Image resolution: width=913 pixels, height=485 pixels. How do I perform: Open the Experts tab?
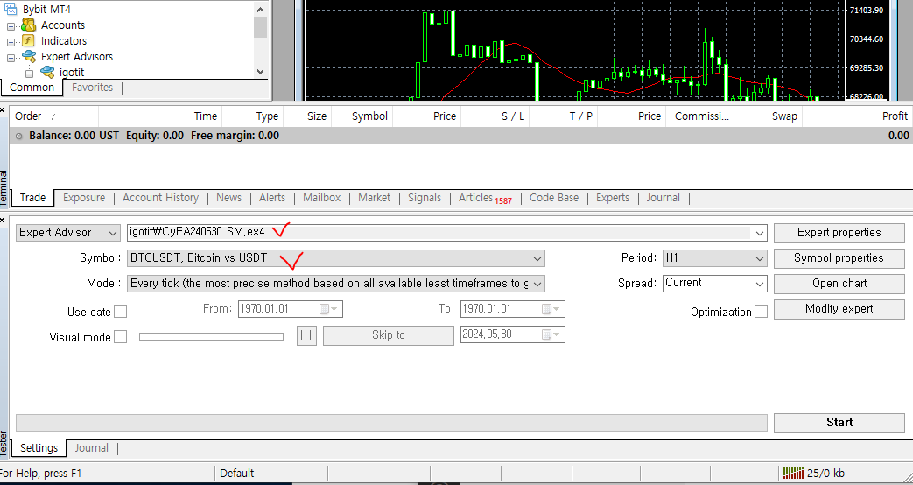[x=613, y=197]
